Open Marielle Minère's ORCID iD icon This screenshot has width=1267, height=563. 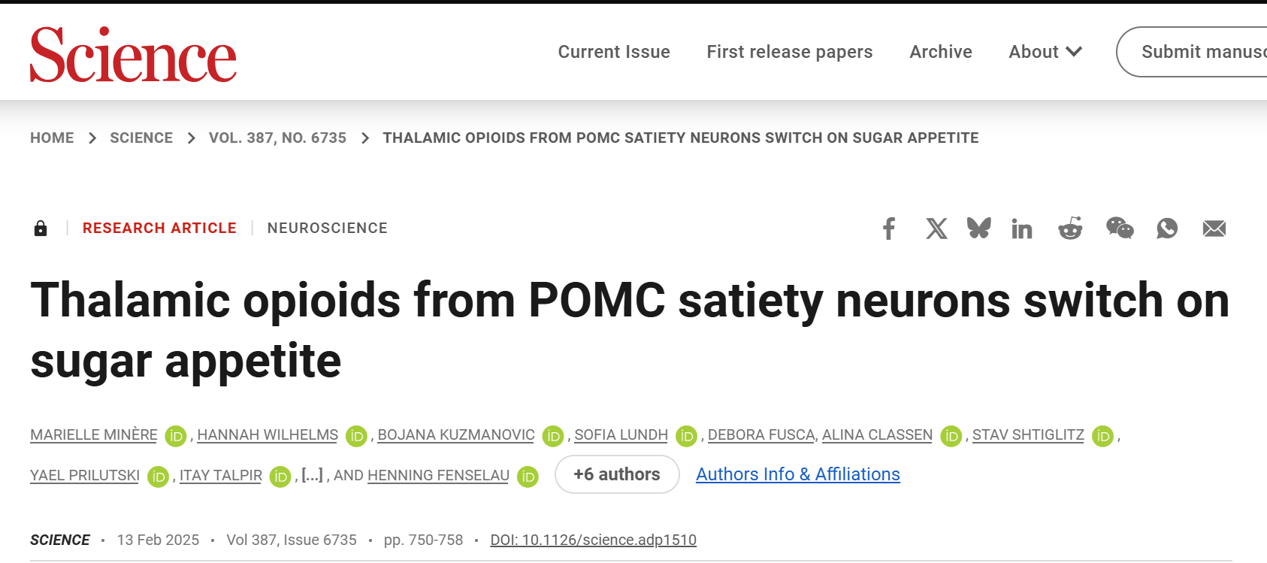pos(175,436)
